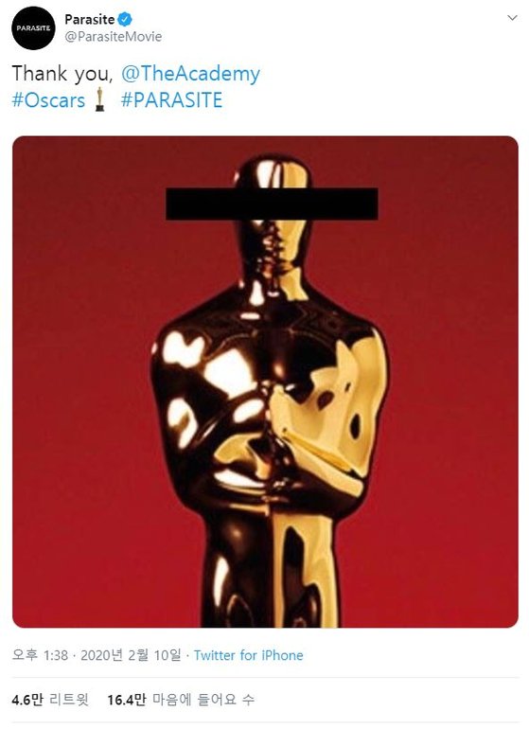Open the @ParasiteMovie handle
The image size is (529, 729).
tap(113, 37)
